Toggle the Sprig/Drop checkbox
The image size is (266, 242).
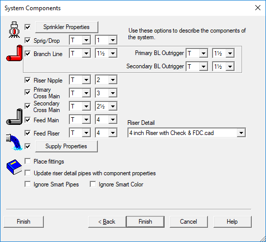pos(28,40)
